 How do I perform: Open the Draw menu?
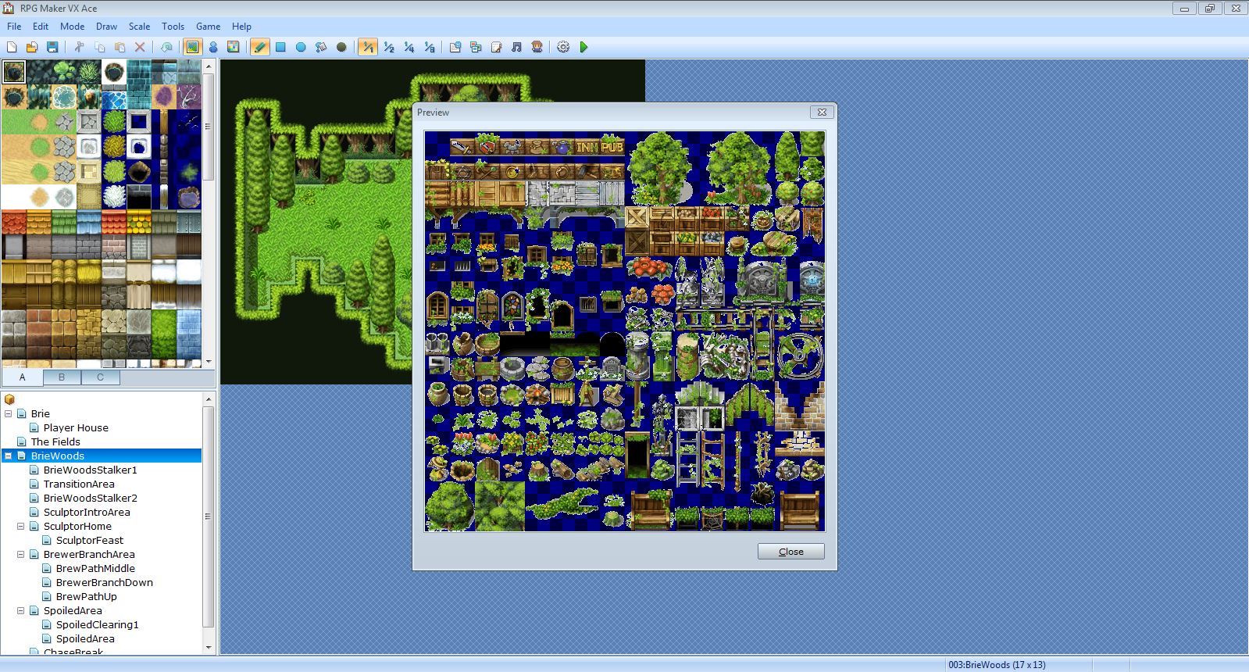106,26
